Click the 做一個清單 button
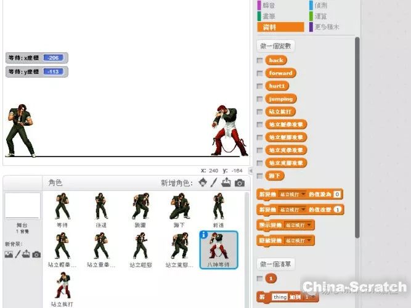The width and height of the screenshot is (411, 308). [x=275, y=264]
